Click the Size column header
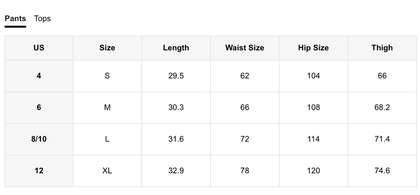 coord(107,48)
